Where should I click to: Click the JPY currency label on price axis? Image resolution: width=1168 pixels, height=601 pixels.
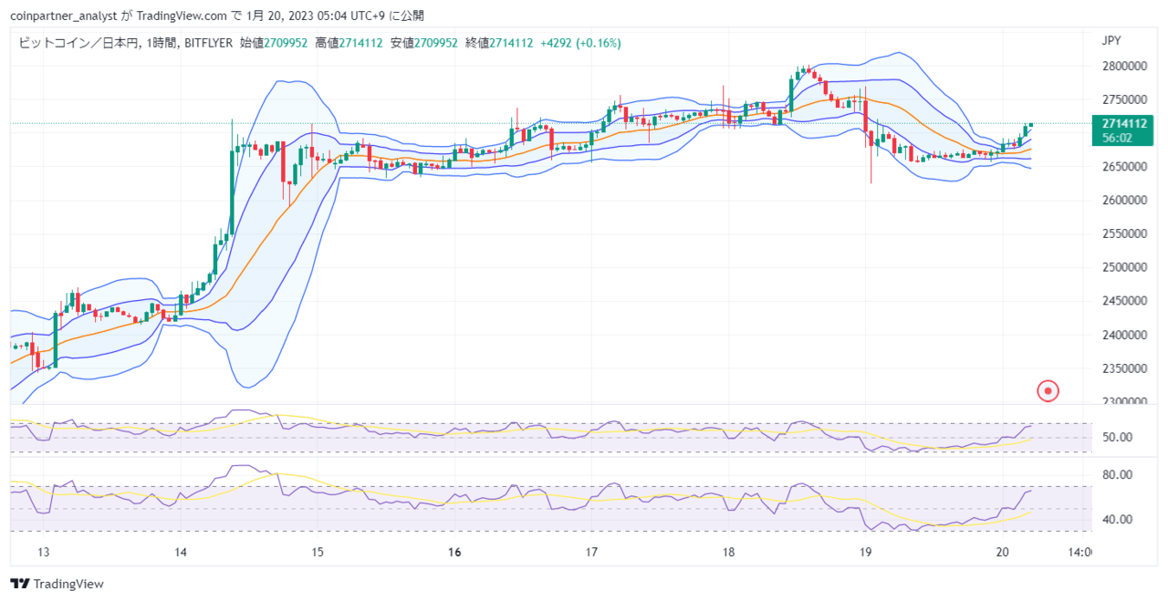1111,40
